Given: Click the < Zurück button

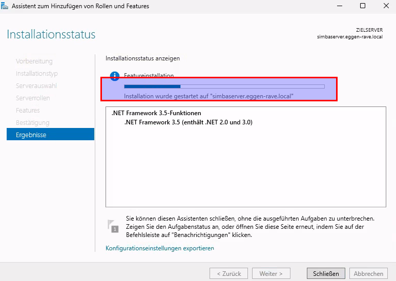Looking at the screenshot, I should [x=228, y=274].
